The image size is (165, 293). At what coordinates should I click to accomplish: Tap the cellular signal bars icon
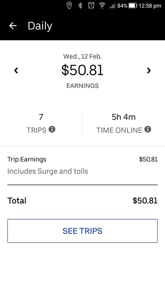[112, 6]
